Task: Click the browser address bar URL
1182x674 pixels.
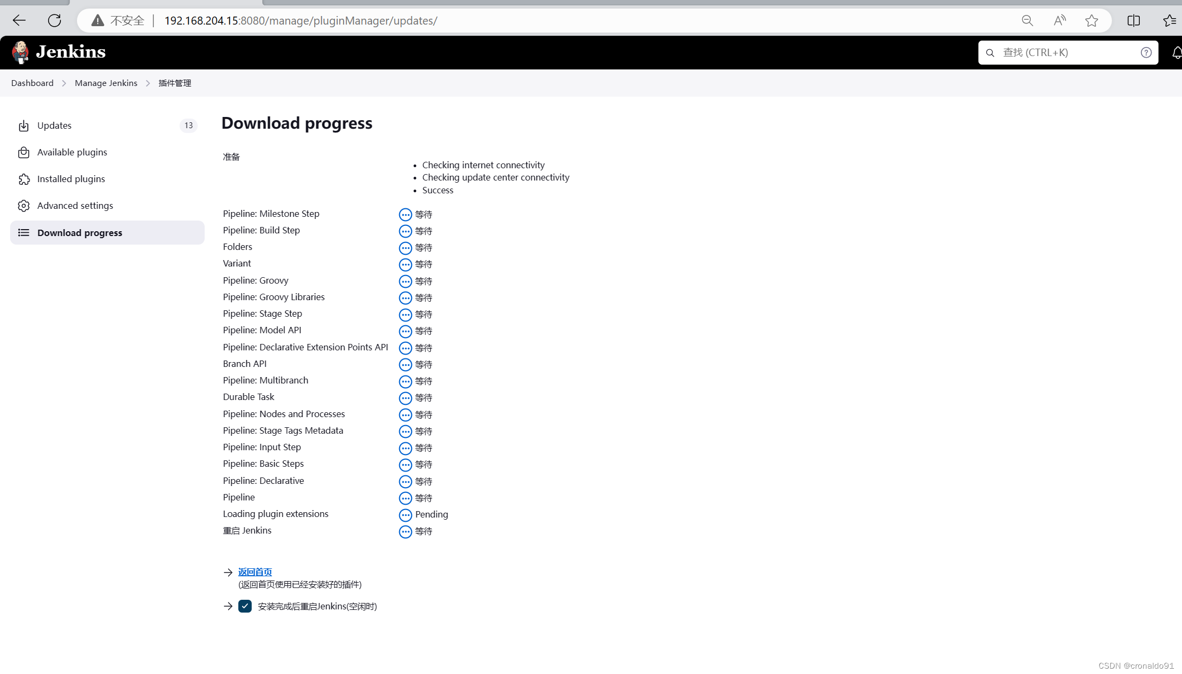Action: [301, 21]
